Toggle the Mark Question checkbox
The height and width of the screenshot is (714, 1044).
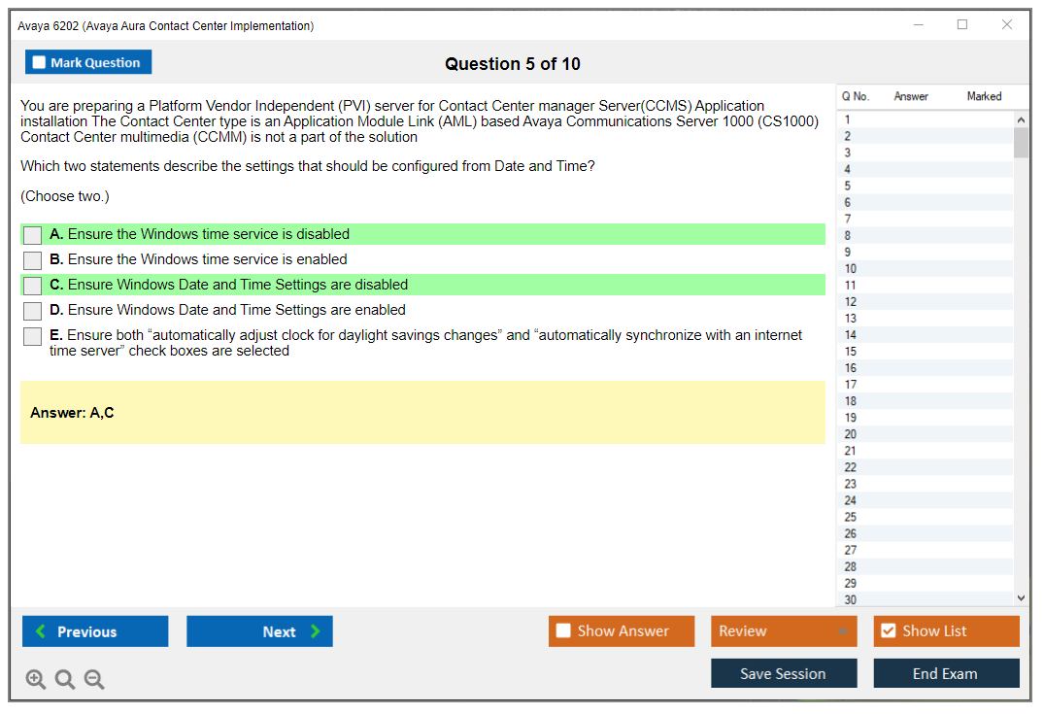pos(40,62)
